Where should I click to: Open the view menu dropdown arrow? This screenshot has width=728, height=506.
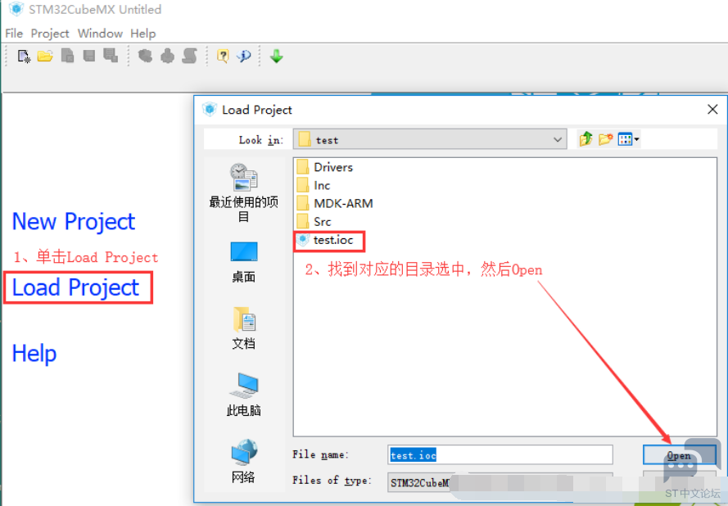(x=636, y=139)
